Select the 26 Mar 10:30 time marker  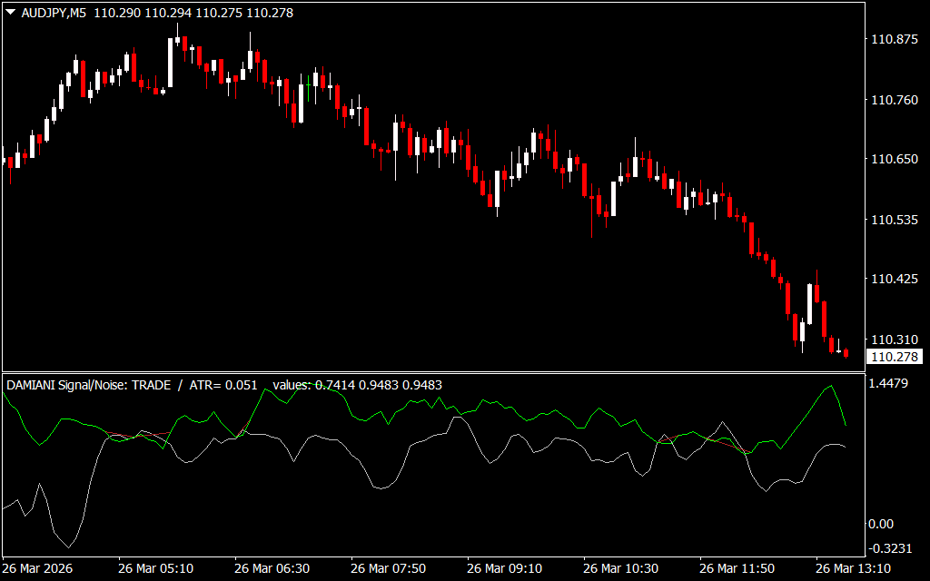click(x=620, y=568)
